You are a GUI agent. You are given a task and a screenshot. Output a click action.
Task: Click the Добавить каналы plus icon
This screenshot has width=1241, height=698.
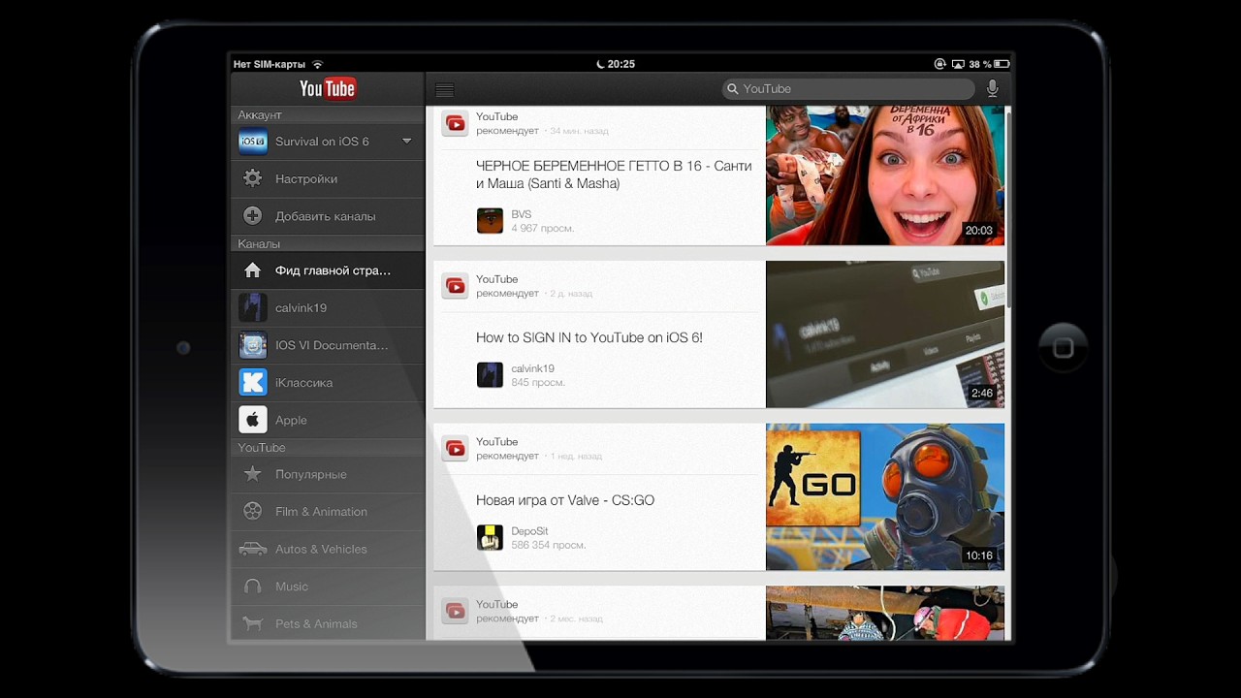[252, 216]
